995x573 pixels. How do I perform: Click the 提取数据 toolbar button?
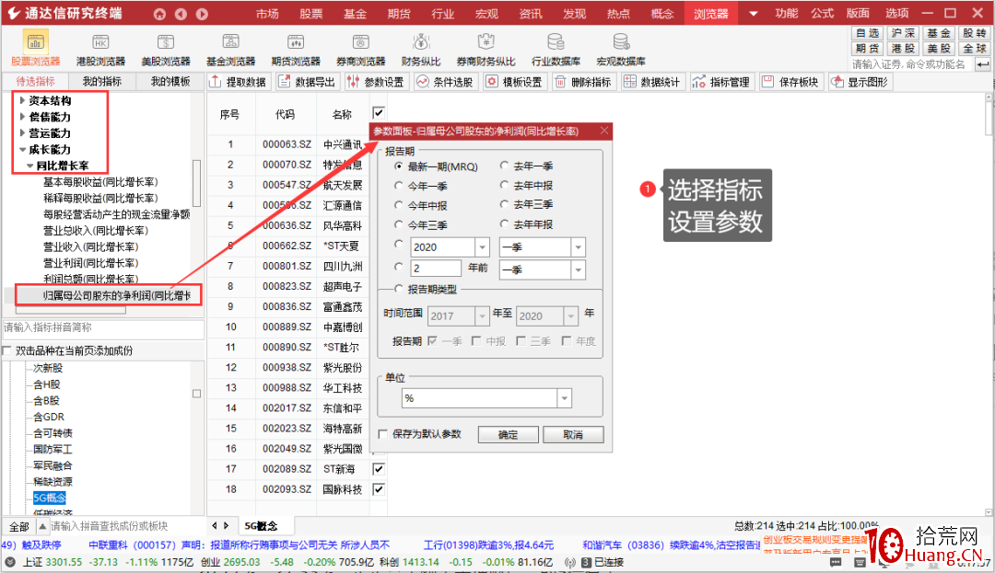(239, 82)
